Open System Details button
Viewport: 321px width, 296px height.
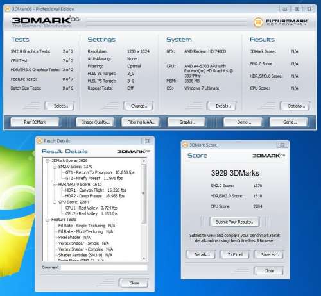tap(222, 106)
